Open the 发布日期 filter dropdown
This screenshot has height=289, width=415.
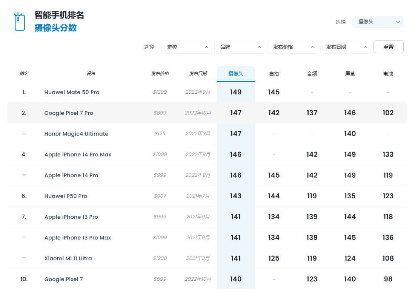346,47
